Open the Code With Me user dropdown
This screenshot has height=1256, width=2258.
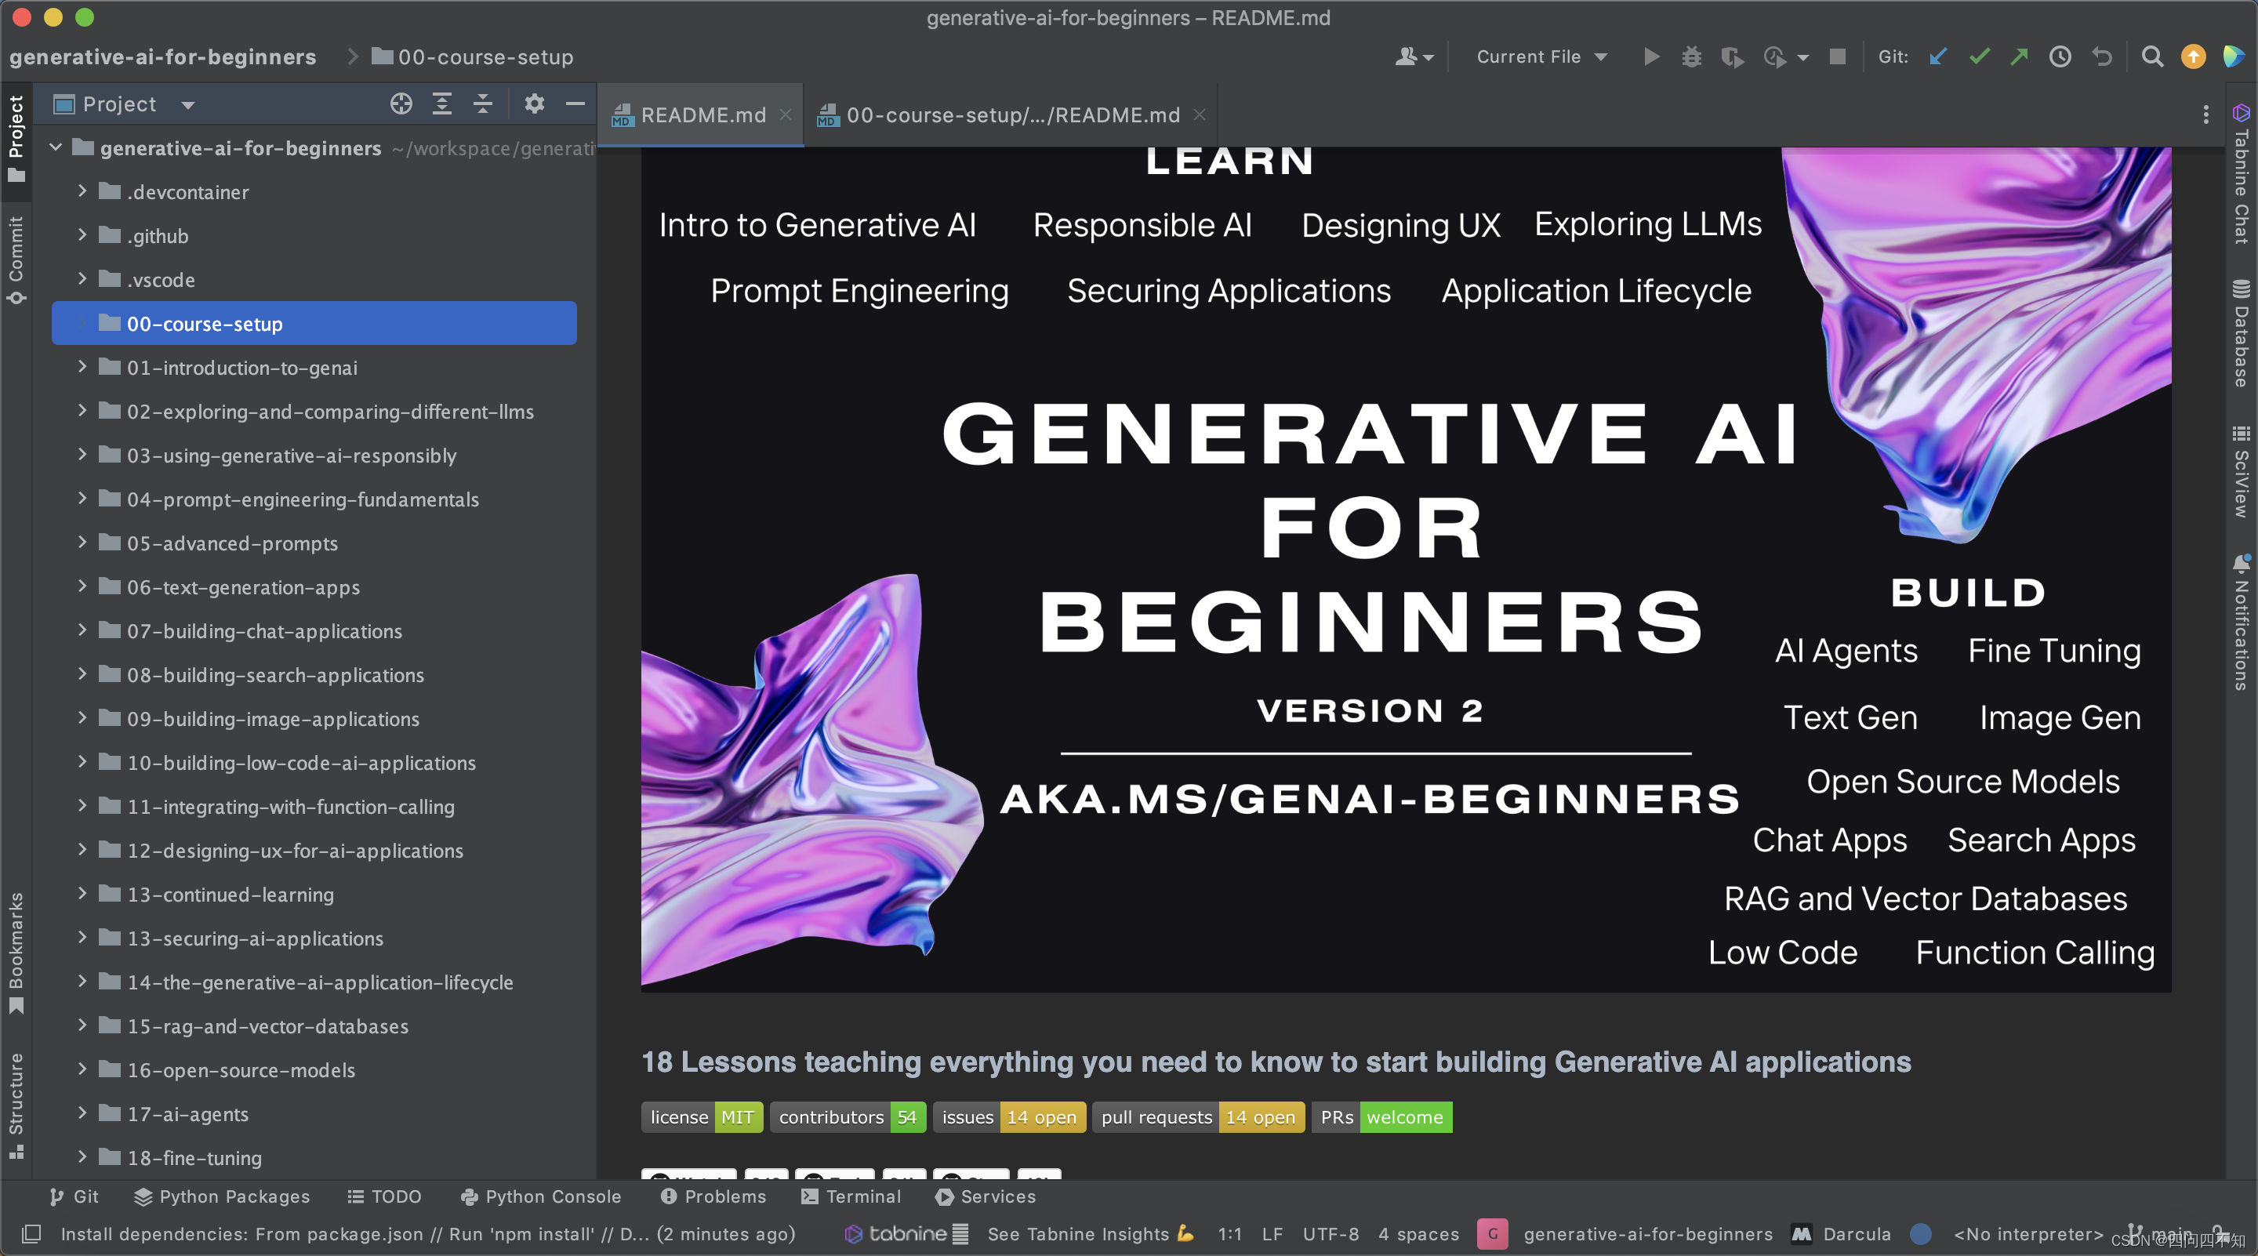[1414, 57]
